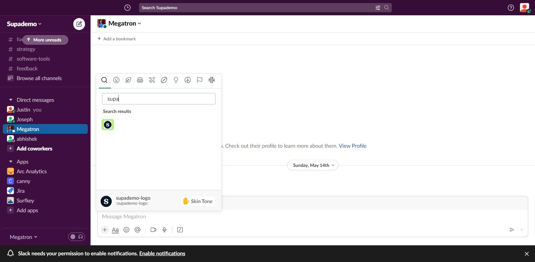Select the Travel & Places emoji category
This screenshot has width=535, height=262.
pyautogui.click(x=152, y=80)
